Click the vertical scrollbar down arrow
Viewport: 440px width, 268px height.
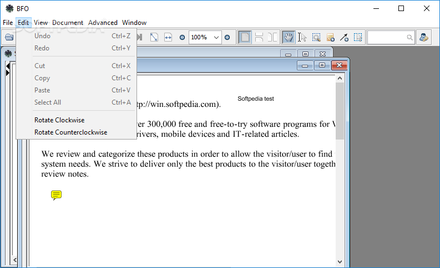[x=340, y=262]
